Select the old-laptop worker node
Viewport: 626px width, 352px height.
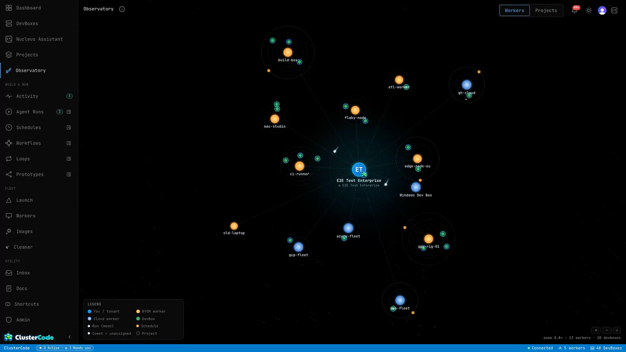coord(234,226)
